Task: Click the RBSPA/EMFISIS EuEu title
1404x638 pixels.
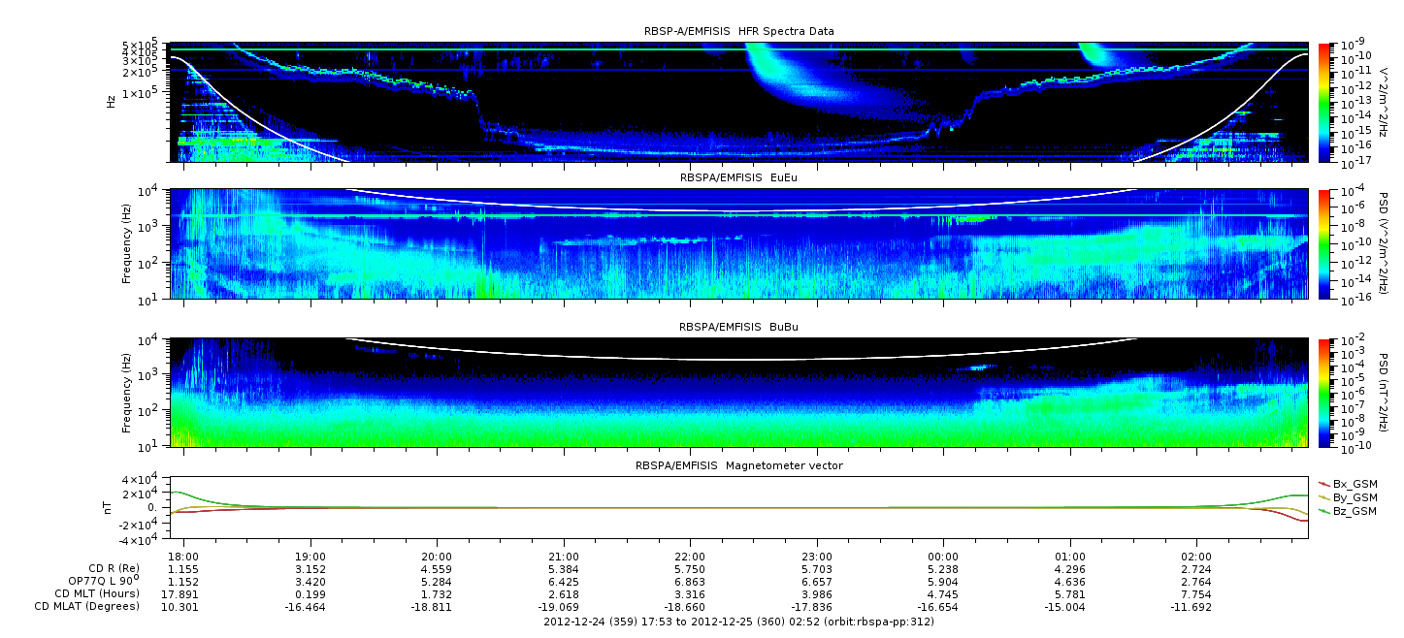Action: click(x=738, y=178)
